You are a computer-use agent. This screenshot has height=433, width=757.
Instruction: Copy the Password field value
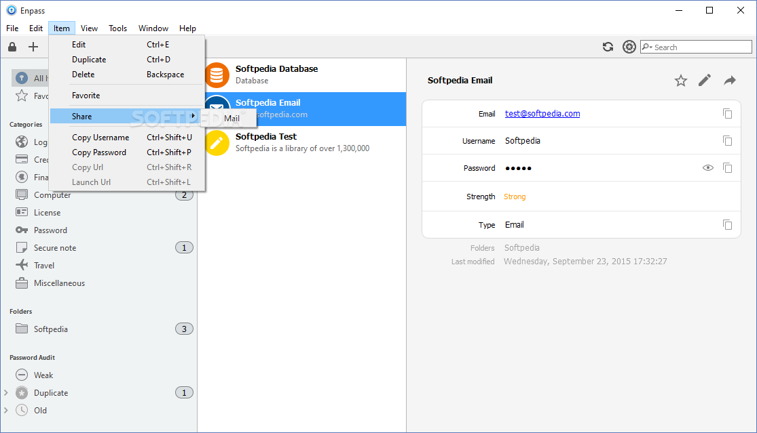tap(728, 167)
